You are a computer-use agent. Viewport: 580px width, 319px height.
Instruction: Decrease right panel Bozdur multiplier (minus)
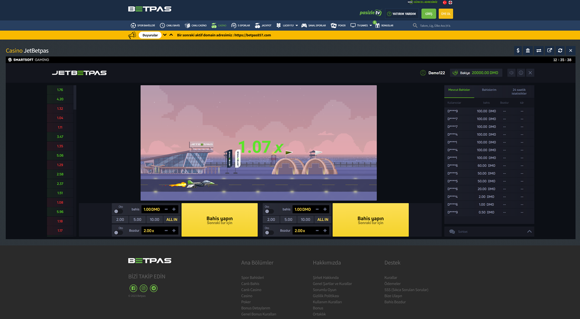[318, 231]
